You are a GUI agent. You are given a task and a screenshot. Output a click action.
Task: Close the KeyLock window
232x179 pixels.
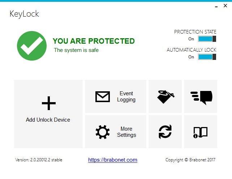(x=225, y=6)
